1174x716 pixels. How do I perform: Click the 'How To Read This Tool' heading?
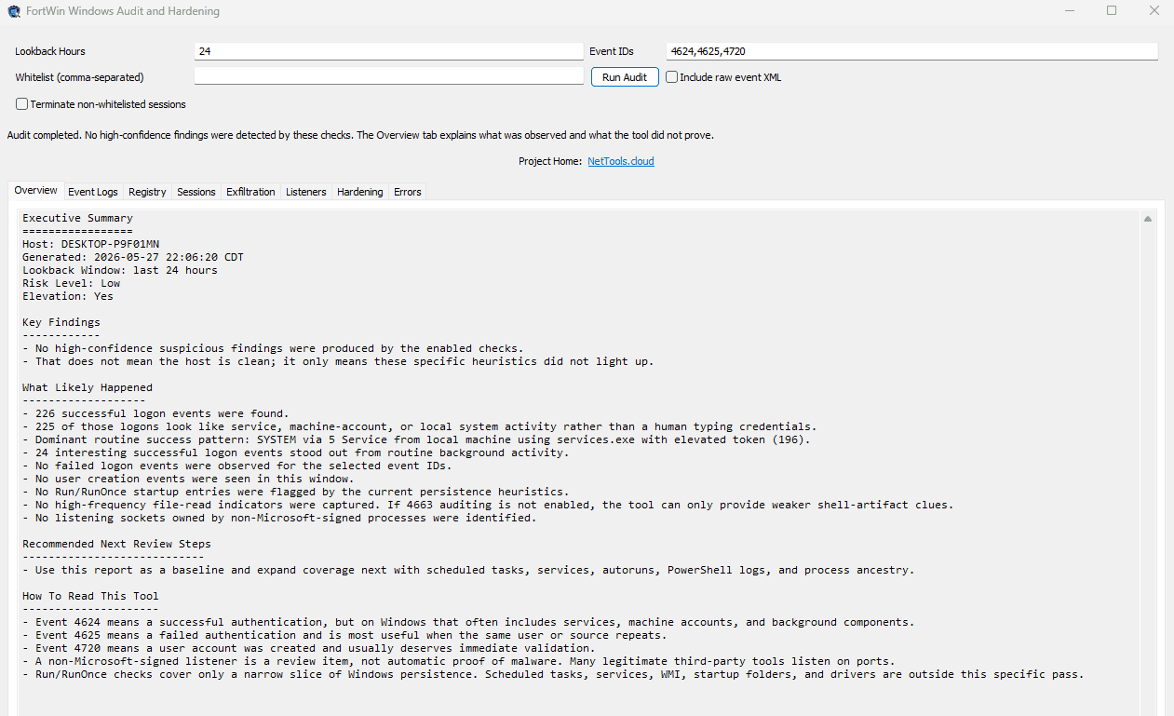pos(91,596)
